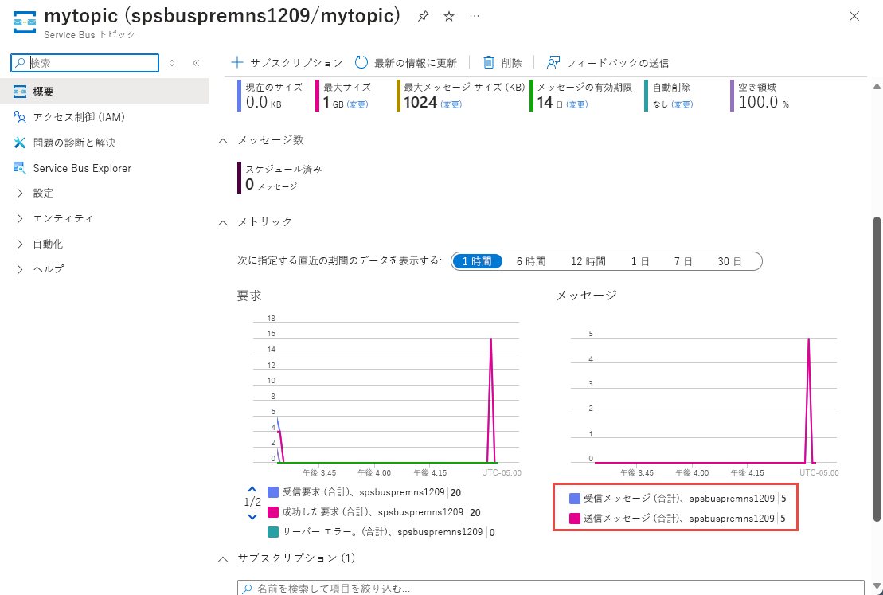The width and height of the screenshot is (883, 595).
Task: Click the 変更 link for 最大サイズ
Action: pyautogui.click(x=357, y=104)
